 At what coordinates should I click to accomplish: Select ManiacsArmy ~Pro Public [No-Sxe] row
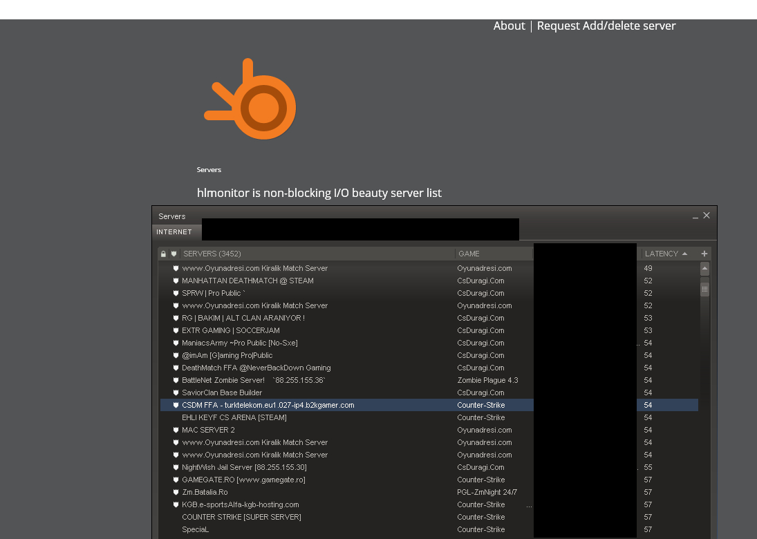[429, 343]
